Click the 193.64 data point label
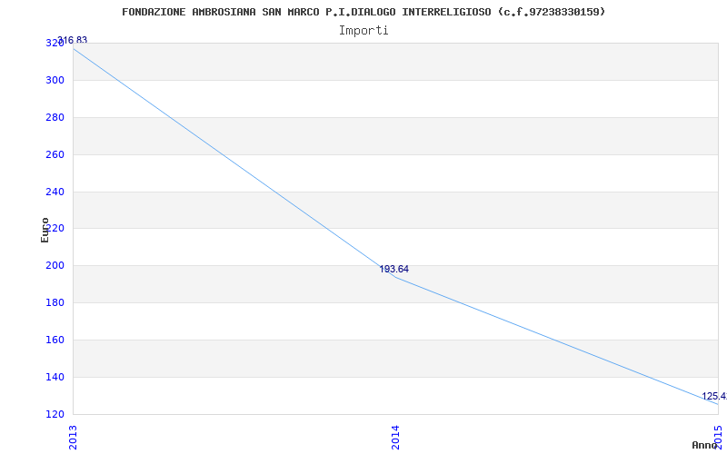 coord(394,269)
